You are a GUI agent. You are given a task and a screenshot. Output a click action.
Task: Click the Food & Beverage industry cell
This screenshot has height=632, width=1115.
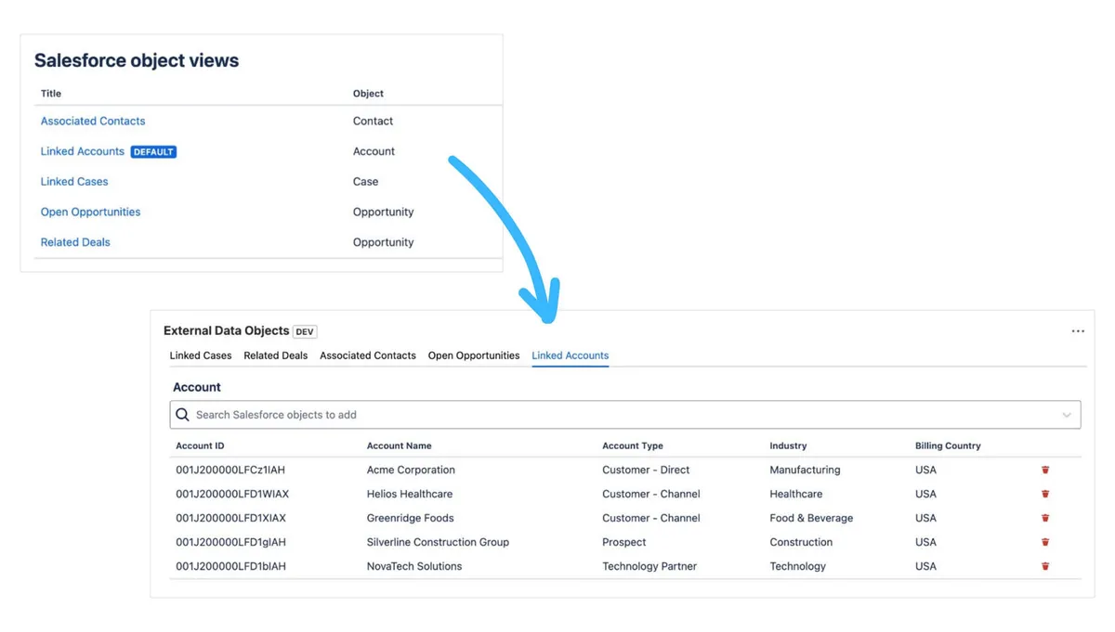(811, 518)
